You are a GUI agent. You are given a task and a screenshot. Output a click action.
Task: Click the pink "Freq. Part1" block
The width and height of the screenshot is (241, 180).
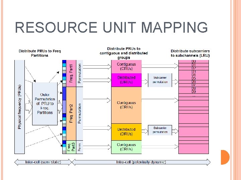click(71, 73)
